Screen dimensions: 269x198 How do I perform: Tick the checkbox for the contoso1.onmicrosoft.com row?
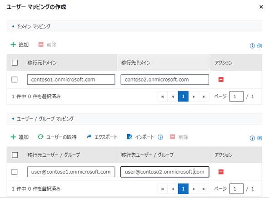pos(15,79)
